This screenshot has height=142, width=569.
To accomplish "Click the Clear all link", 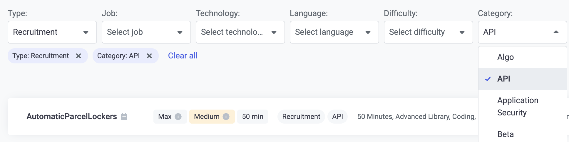I will (x=183, y=56).
